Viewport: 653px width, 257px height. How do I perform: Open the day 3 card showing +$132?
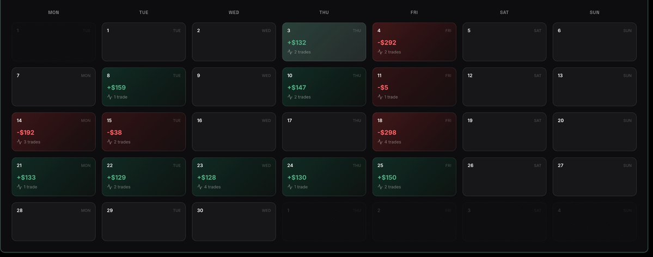(x=324, y=42)
